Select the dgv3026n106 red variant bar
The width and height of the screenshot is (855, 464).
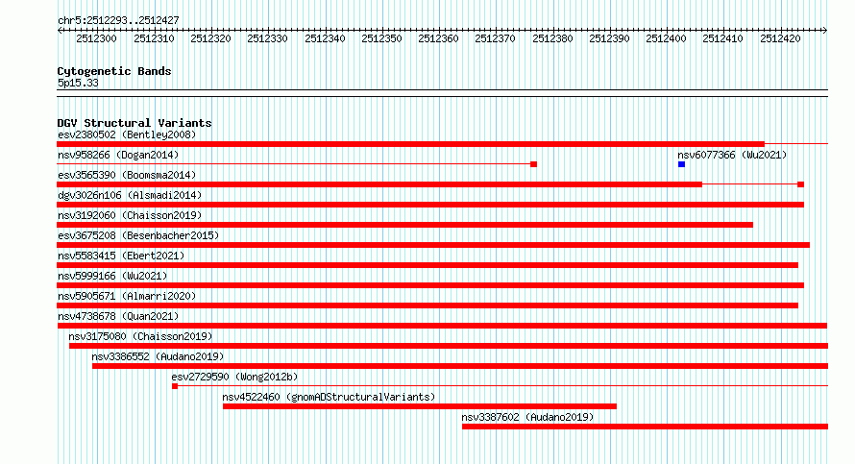click(430, 205)
